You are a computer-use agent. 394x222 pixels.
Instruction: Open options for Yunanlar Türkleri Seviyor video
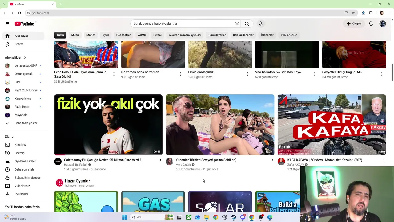click(x=272, y=161)
